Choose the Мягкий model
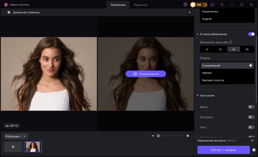Screen dimensions: 258x157 tap(227, 73)
